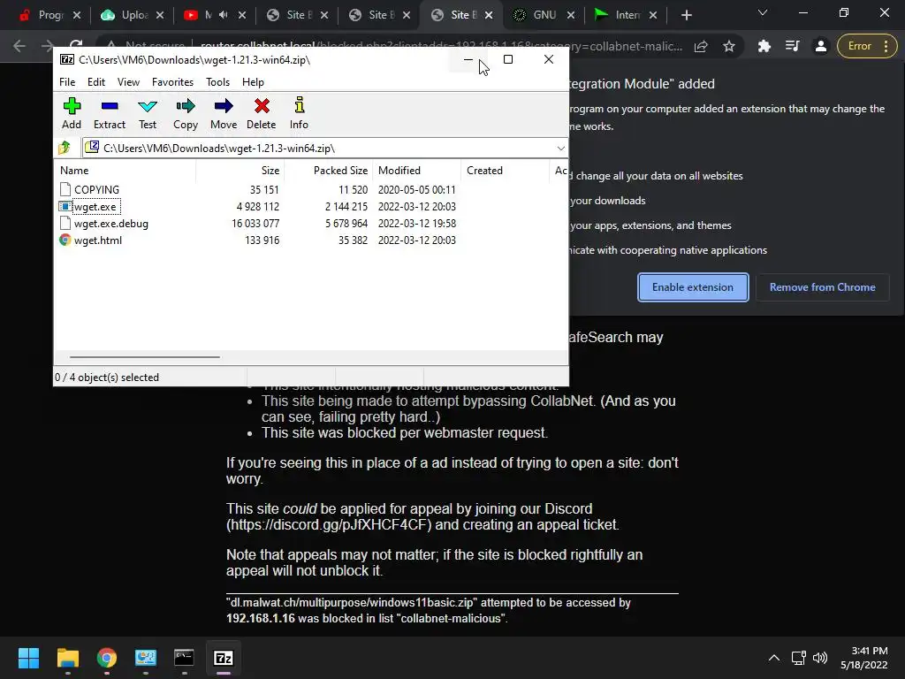The height and width of the screenshot is (679, 905).
Task: Select the COPYING file icon
Action: (x=65, y=189)
